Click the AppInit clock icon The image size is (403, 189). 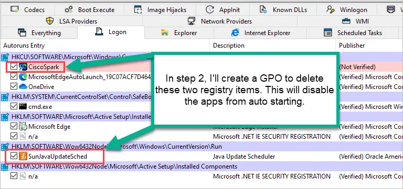click(210, 10)
